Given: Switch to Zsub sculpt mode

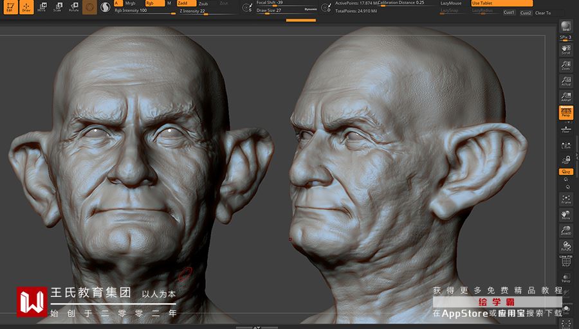Looking at the screenshot, I should click(x=203, y=3).
